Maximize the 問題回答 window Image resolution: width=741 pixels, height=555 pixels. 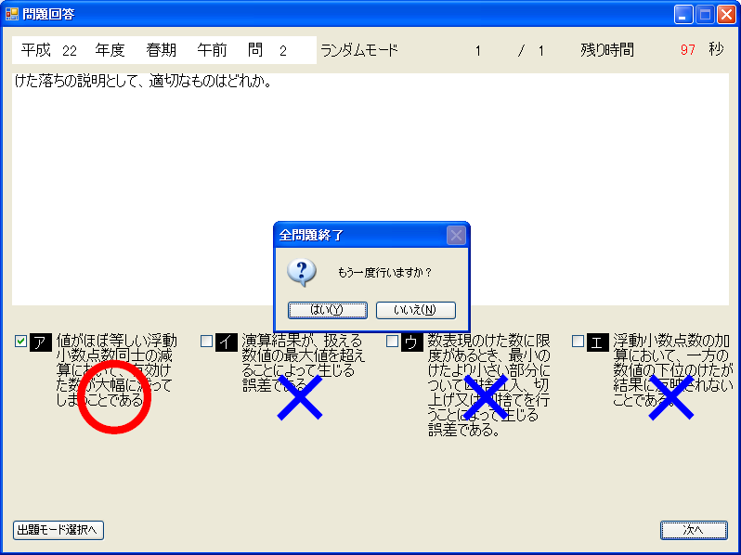(x=705, y=14)
